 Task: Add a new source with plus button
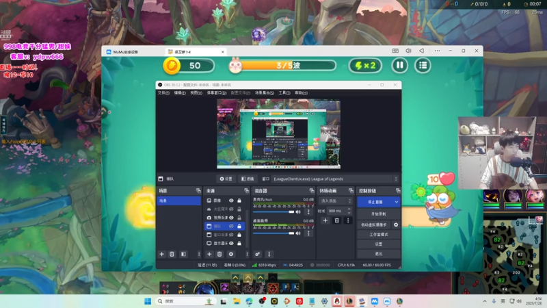click(209, 254)
